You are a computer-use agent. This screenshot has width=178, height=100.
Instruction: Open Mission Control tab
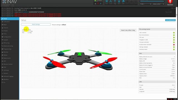10,64
